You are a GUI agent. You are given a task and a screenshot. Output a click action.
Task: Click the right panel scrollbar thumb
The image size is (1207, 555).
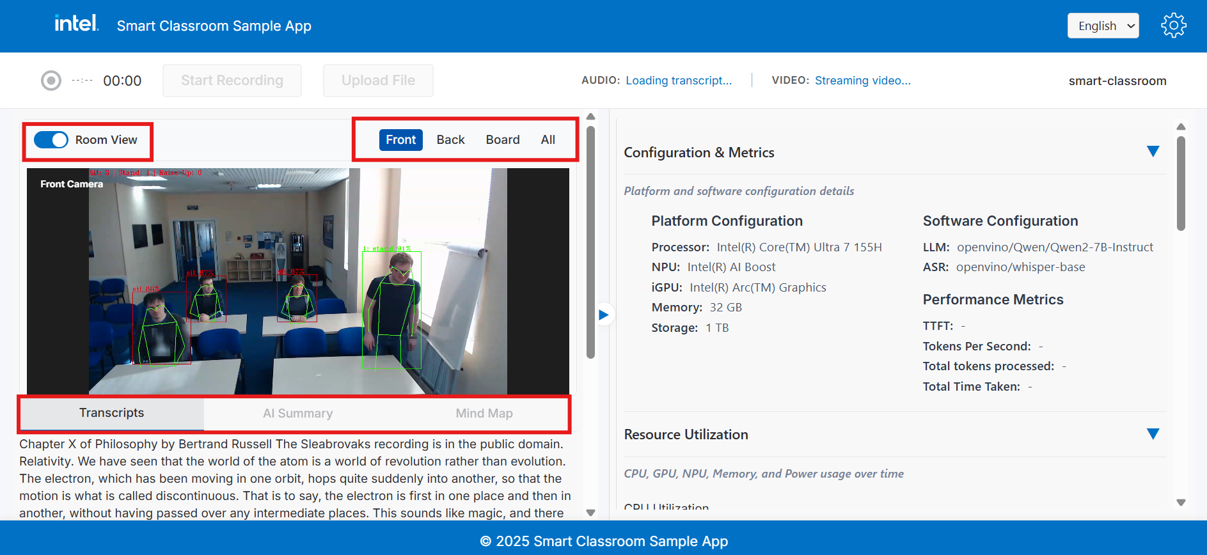coord(1181,183)
